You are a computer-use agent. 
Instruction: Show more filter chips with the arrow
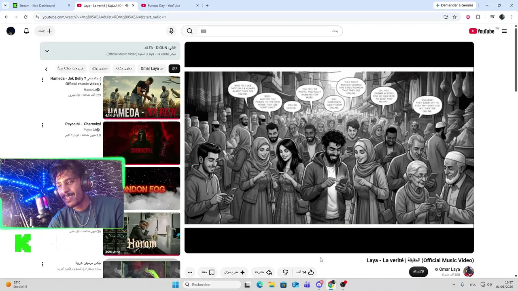[x=46, y=69]
